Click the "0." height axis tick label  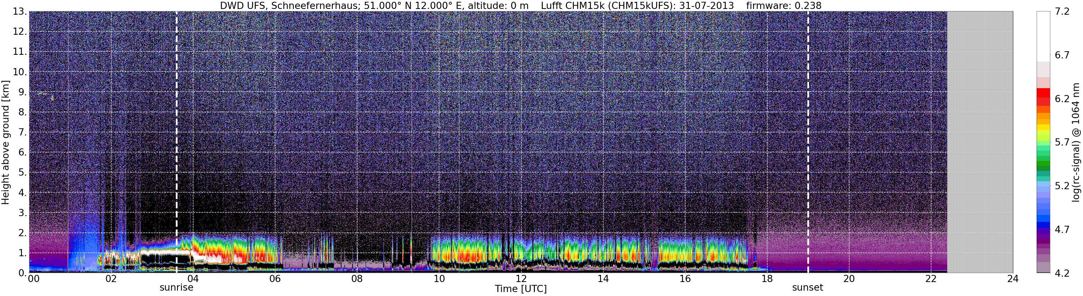[x=22, y=273]
